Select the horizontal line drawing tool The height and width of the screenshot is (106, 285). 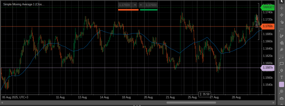pos(282,29)
